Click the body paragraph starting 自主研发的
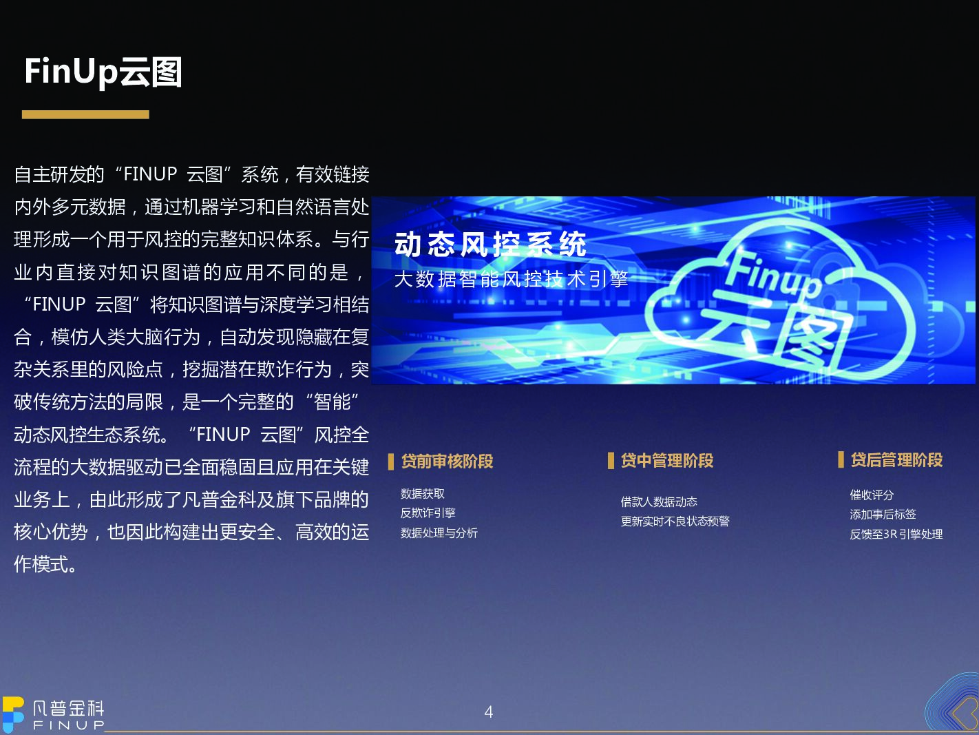 191,369
